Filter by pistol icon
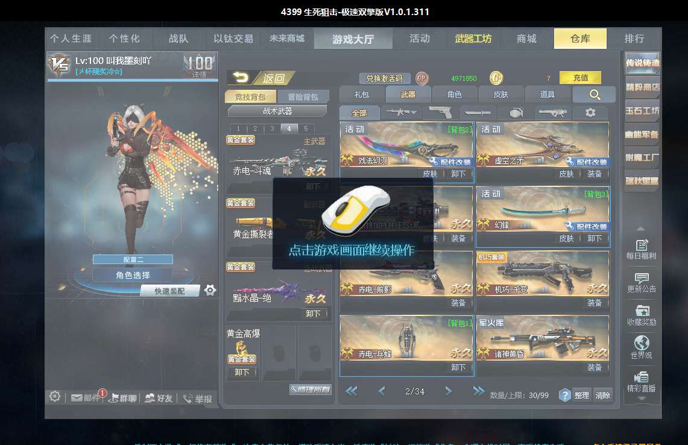Screen dimensions: 688x445 [440, 112]
